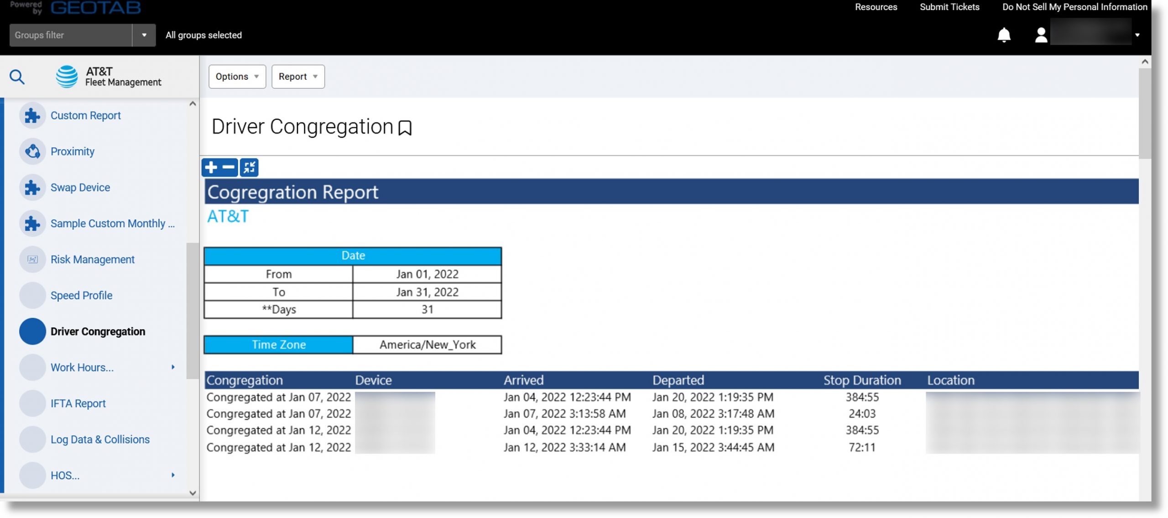Zoom in the report with plus button
This screenshot has width=1168, height=518.
(211, 167)
